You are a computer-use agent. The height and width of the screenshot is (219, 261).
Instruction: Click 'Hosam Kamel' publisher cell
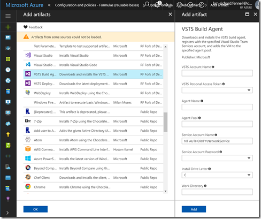point(123,149)
